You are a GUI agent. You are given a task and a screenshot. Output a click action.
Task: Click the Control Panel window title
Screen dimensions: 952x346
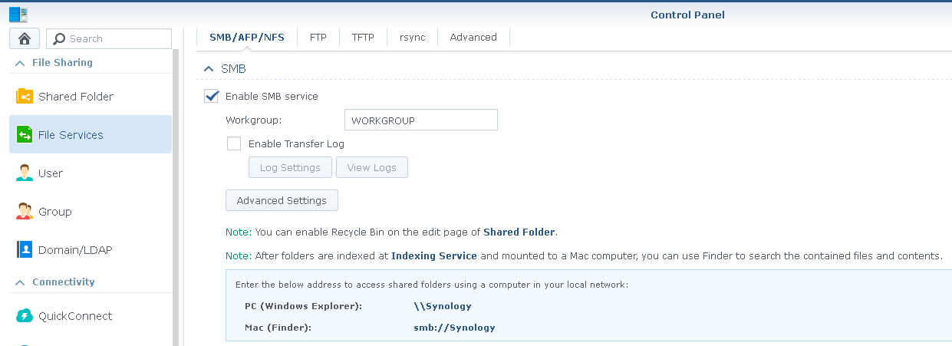(687, 15)
